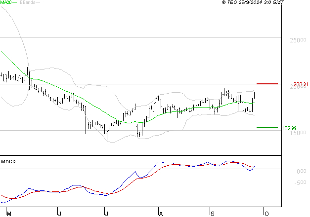Click the TEC 29/9/2024 copyright text
This screenshot has height=217, width=310.
pos(253,2)
